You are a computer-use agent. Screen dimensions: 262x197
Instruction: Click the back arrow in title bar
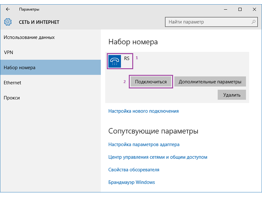(x=8, y=9)
